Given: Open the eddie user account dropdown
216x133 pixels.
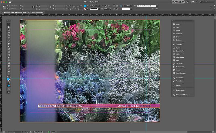Looking at the screenshot, I should coord(194,2).
